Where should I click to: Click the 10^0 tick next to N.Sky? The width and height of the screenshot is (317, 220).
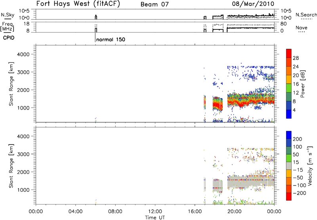24,18
